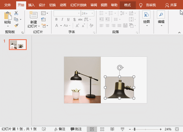Open the Insert (插入) tab
Image resolution: width=183 pixels, height=132 pixels.
32,5
